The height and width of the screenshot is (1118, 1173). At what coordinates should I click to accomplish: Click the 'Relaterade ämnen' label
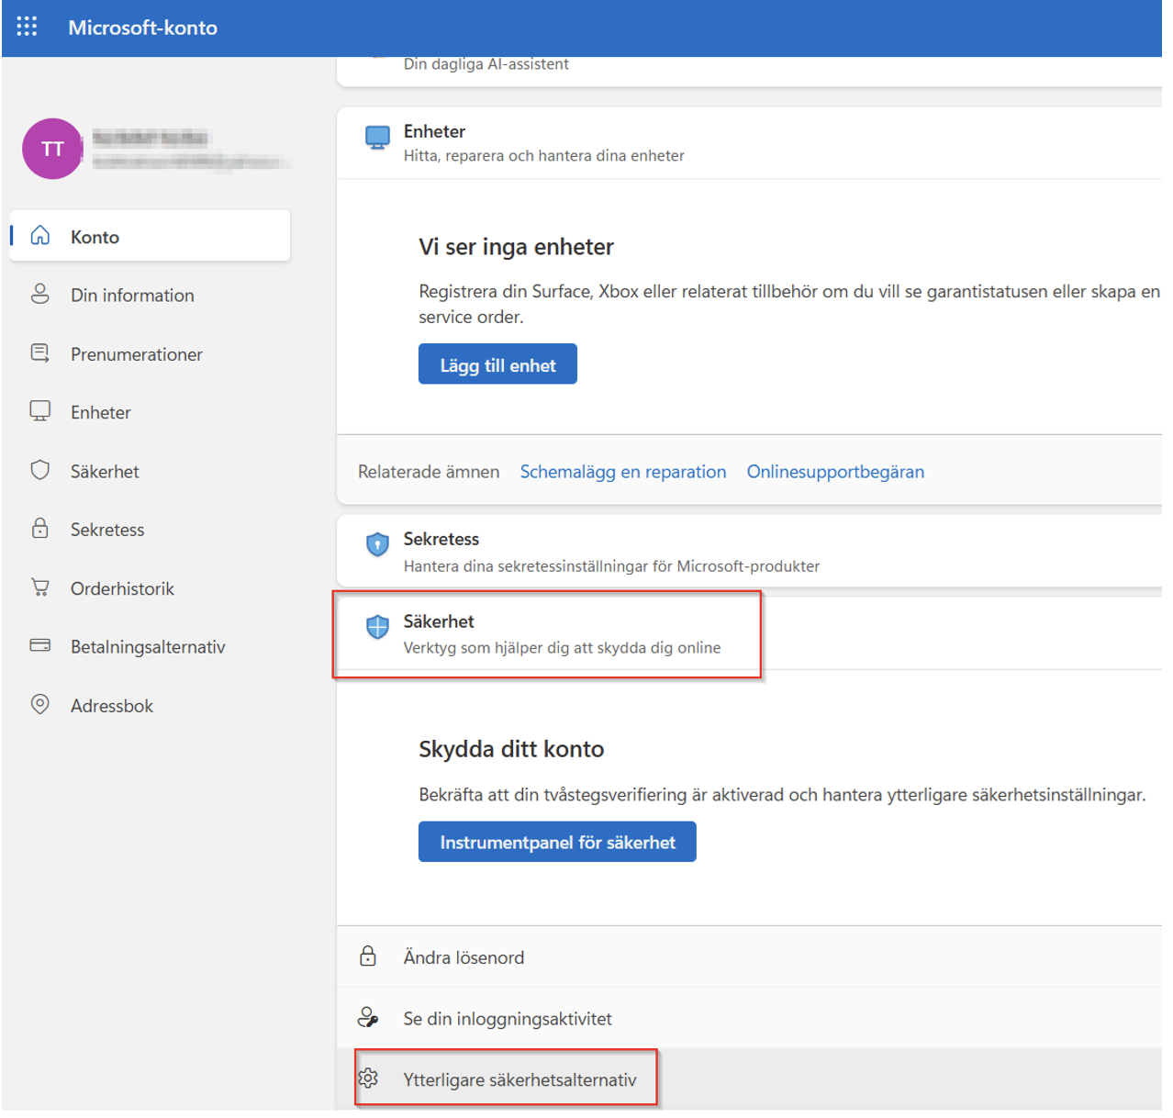429,472
